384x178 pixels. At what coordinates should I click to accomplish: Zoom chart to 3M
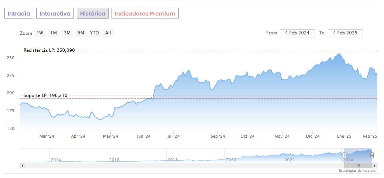click(67, 33)
